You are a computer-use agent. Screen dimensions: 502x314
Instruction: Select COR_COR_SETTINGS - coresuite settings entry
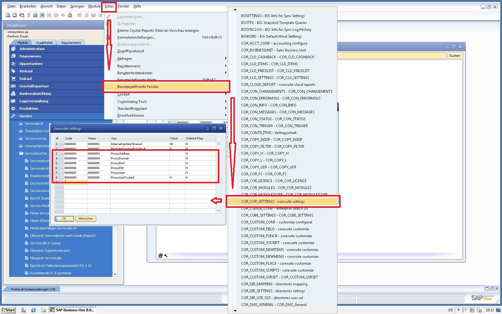click(x=273, y=202)
